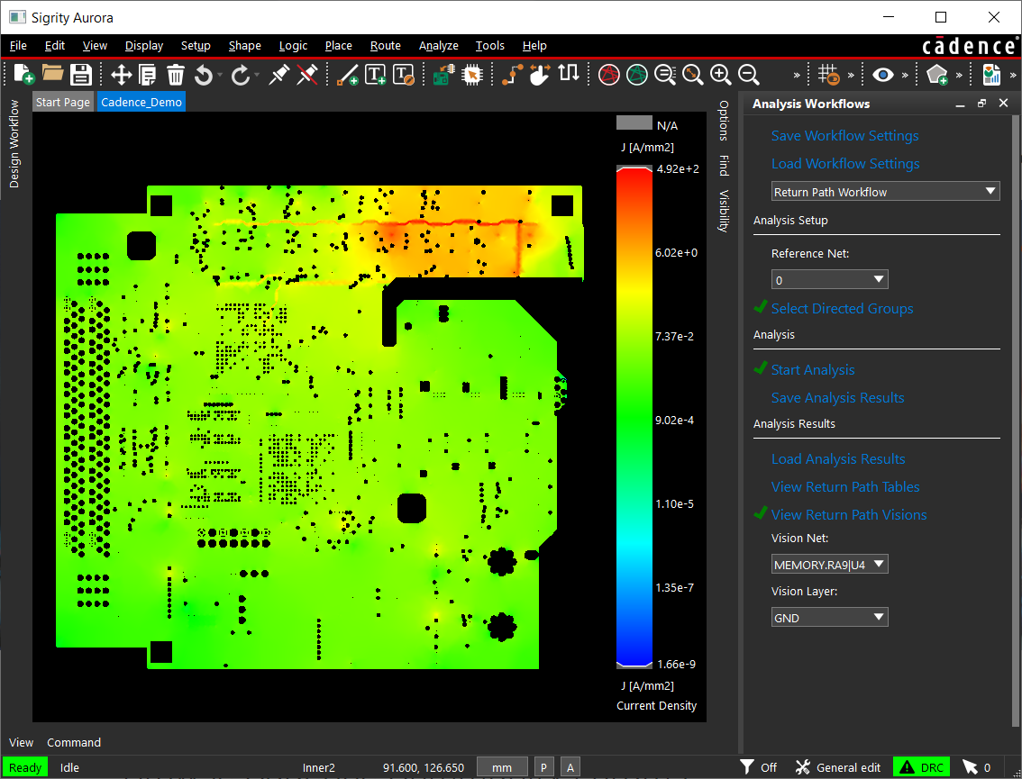
Task: Toggle the A button in status bar
Action: click(570, 767)
